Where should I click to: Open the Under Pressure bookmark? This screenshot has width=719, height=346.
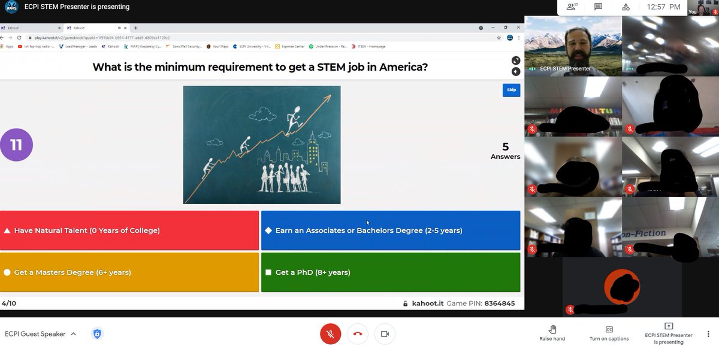tap(328, 46)
